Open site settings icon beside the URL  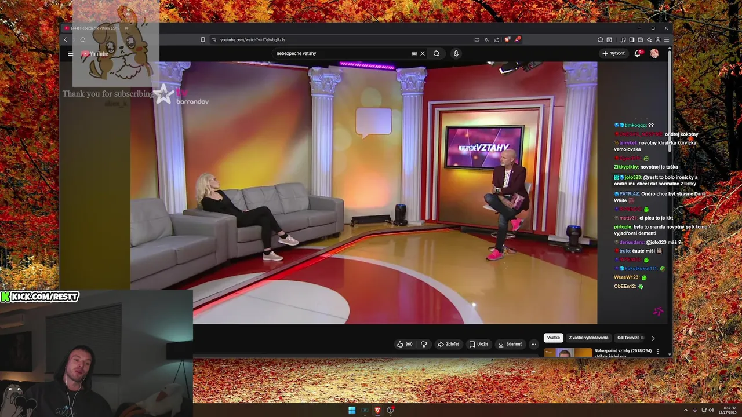coord(214,39)
